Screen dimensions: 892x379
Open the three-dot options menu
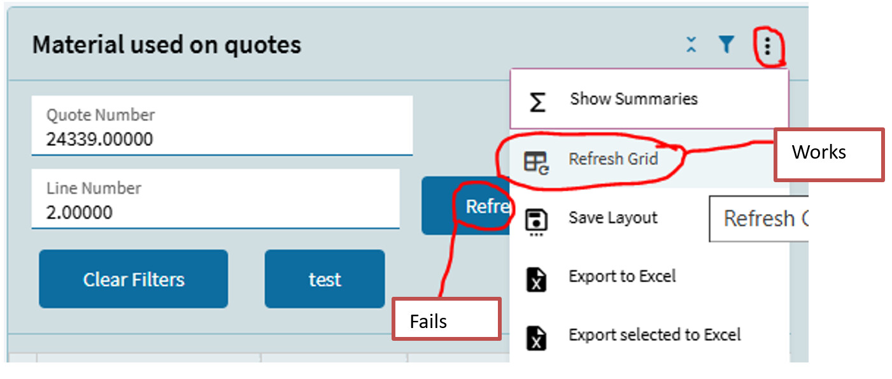(767, 46)
